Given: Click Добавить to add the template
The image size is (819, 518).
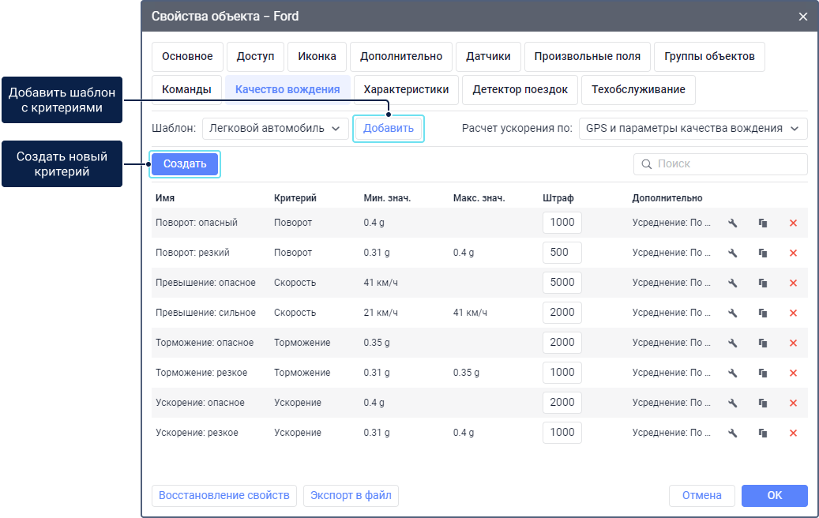Looking at the screenshot, I should pyautogui.click(x=389, y=129).
